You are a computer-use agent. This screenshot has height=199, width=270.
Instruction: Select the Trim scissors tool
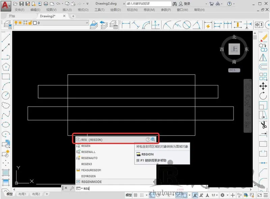[263, 125]
